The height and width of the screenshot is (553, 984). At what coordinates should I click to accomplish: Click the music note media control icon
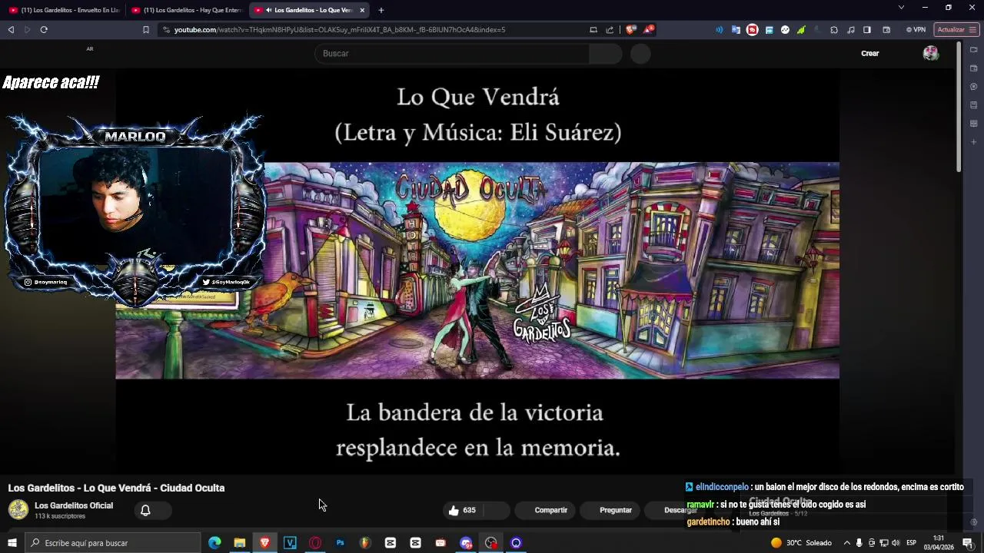pos(850,29)
